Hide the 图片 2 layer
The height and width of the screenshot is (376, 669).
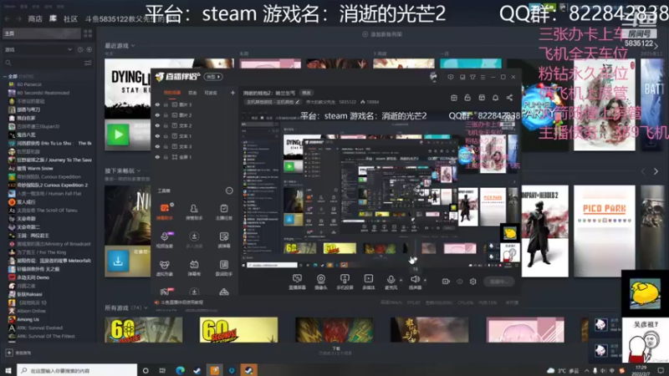[157, 115]
